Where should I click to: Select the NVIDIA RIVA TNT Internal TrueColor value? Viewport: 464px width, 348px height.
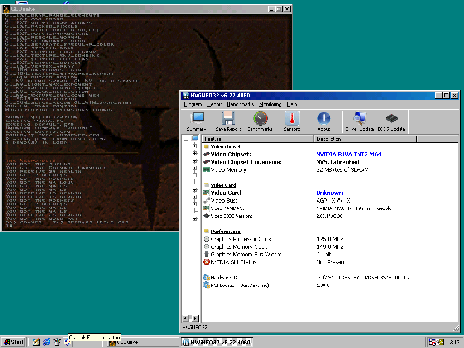click(x=355, y=208)
